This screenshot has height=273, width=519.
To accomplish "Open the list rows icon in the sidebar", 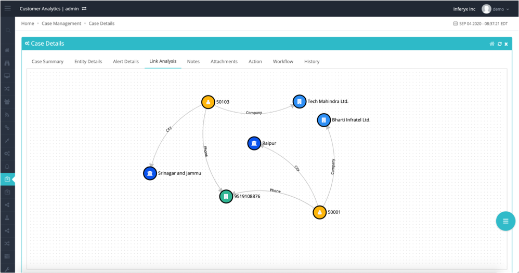I will click(x=7, y=256).
